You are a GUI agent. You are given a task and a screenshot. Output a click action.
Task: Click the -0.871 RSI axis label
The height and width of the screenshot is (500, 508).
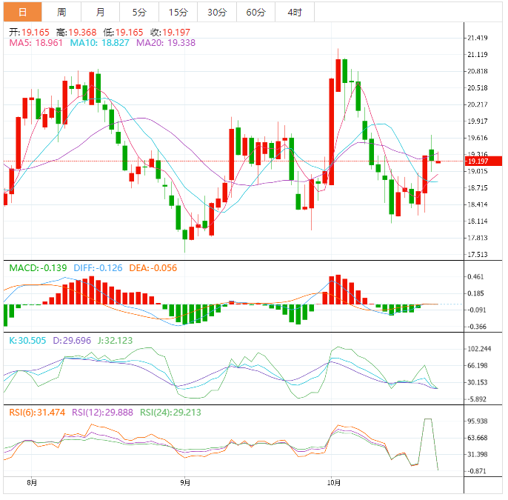[x=477, y=471]
